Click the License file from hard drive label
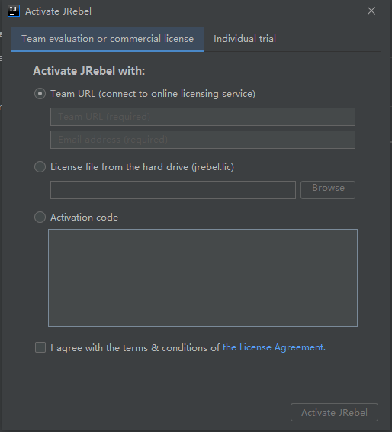This screenshot has width=392, height=432. click(142, 167)
